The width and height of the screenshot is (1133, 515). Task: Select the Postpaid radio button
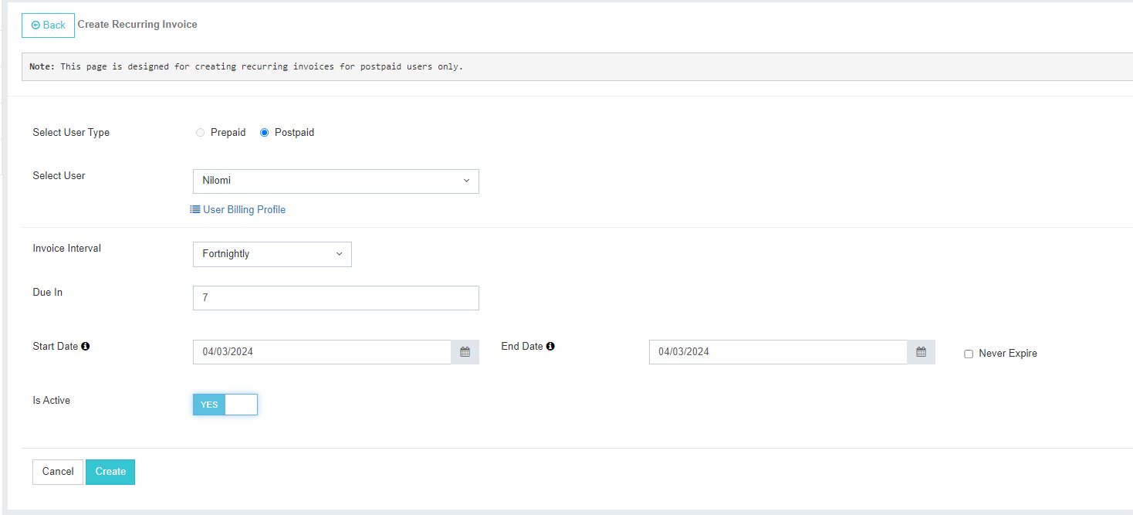(x=265, y=133)
